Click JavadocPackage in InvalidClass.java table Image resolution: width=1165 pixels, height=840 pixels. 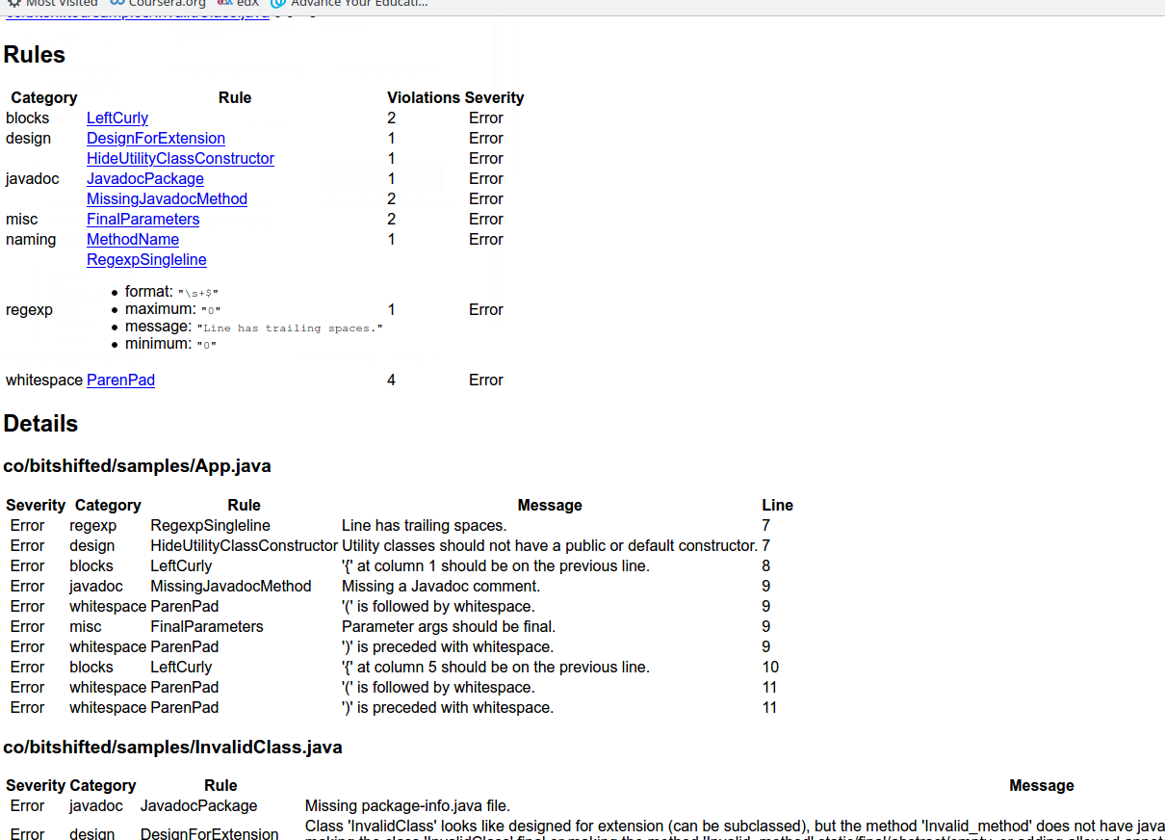(x=199, y=805)
